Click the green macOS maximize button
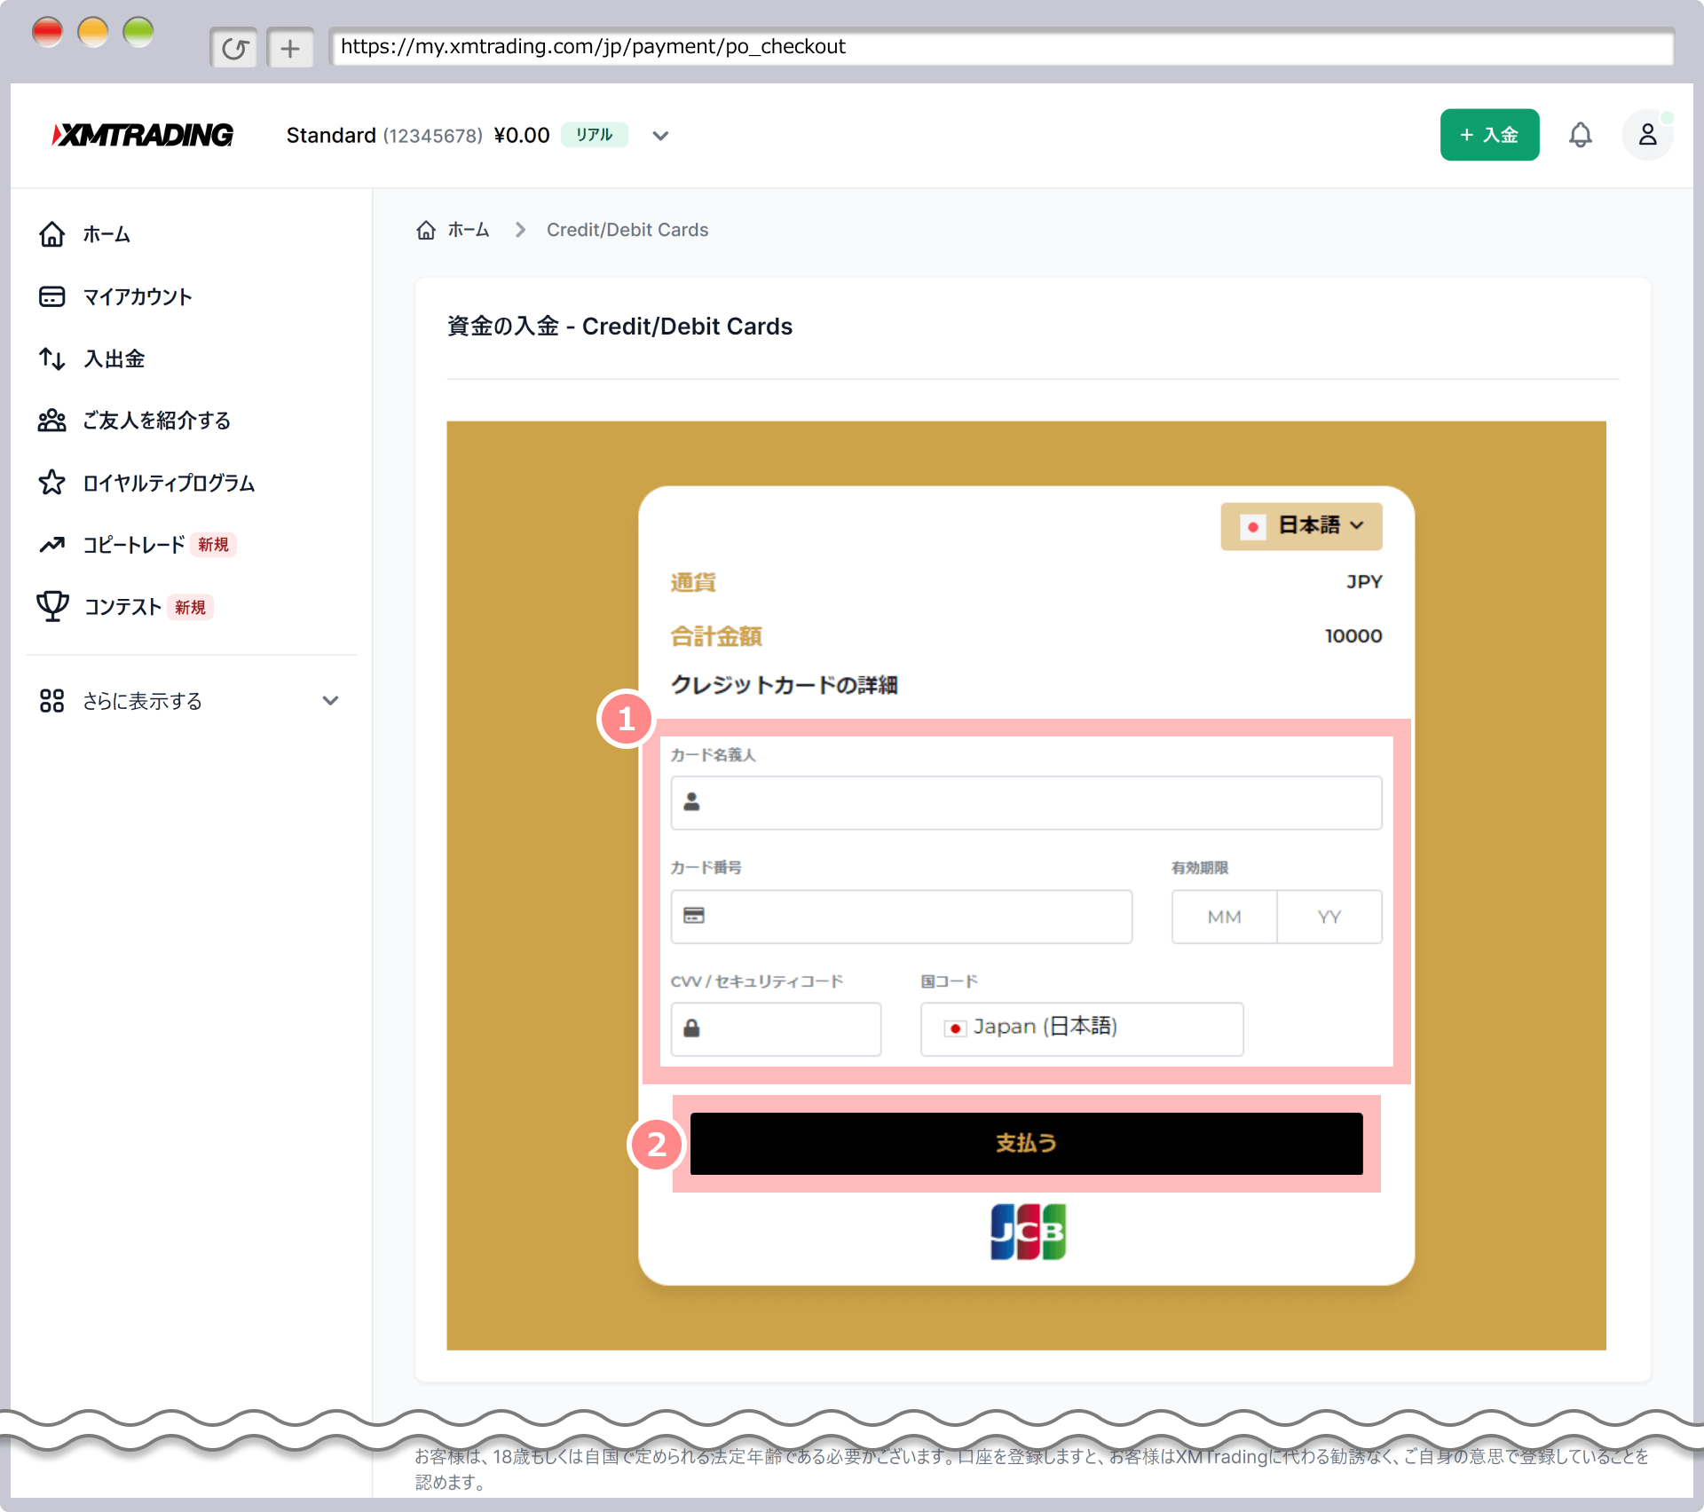This screenshot has width=1704, height=1512. (x=138, y=33)
